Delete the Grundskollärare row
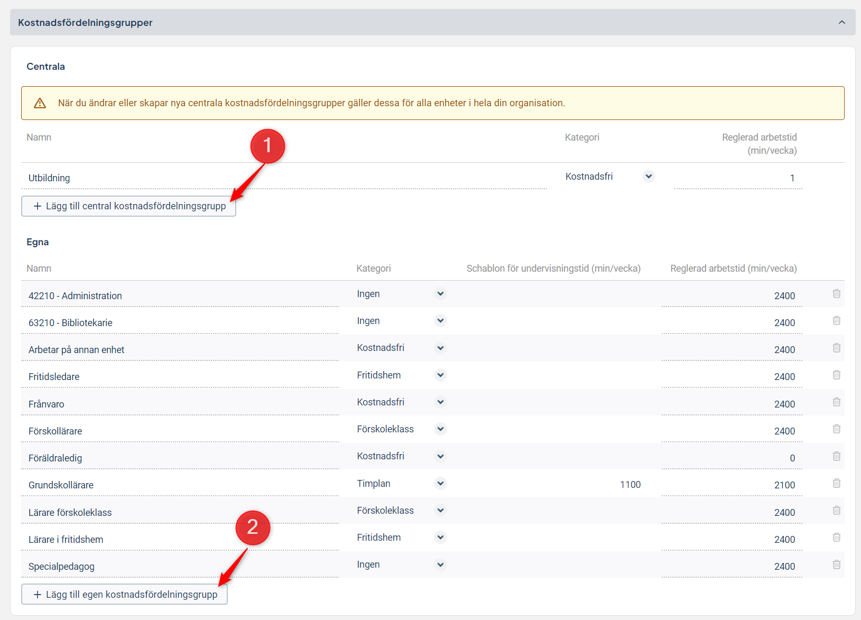 pyautogui.click(x=837, y=483)
